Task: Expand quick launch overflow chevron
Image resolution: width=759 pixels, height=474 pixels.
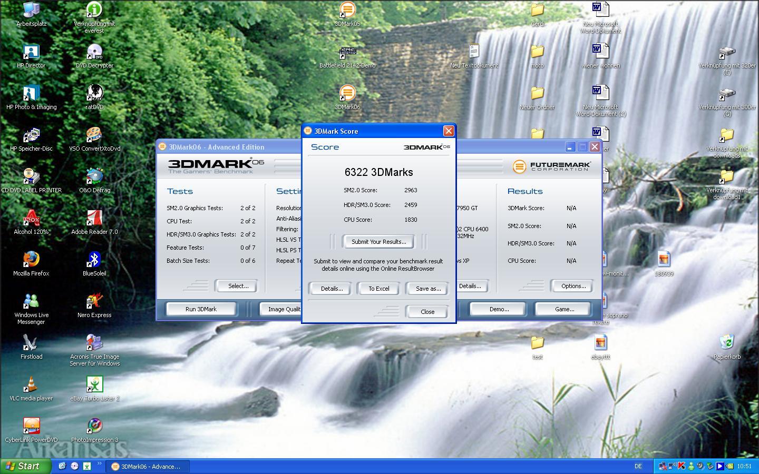Action: tap(99, 463)
